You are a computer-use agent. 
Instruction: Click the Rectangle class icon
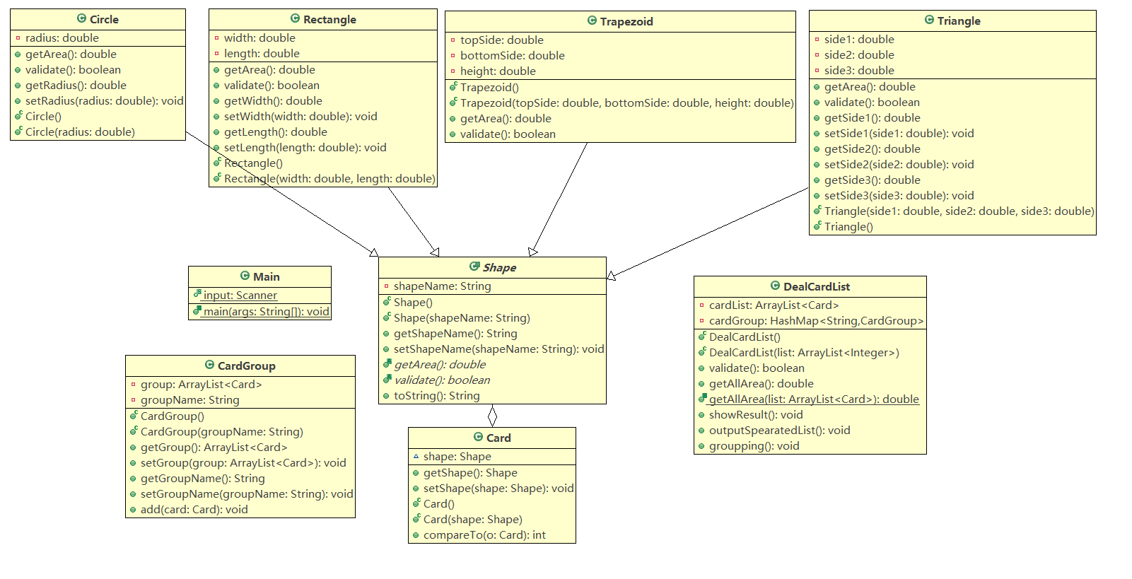(295, 18)
